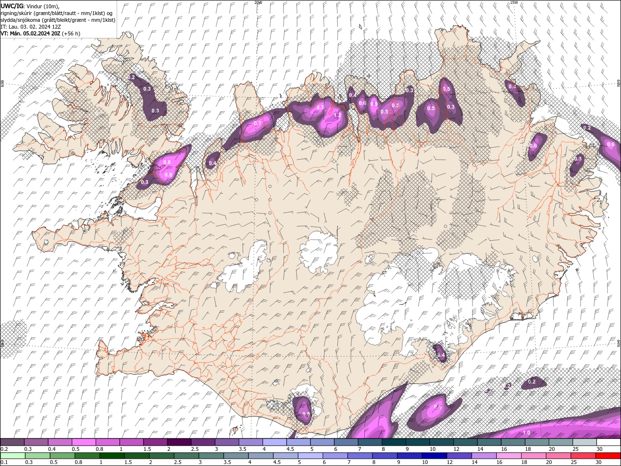Click the violet 14 rain legend swatch
Screen dimensions: 621x466
coord(484,456)
